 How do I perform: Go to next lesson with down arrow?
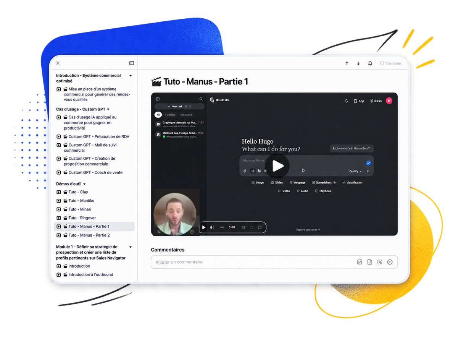pos(358,63)
